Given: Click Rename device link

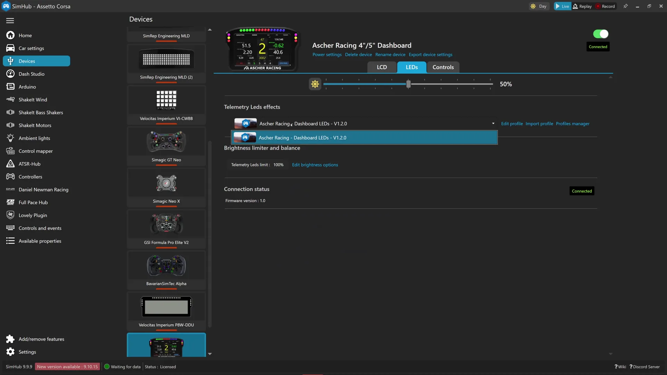Looking at the screenshot, I should pyautogui.click(x=390, y=55).
